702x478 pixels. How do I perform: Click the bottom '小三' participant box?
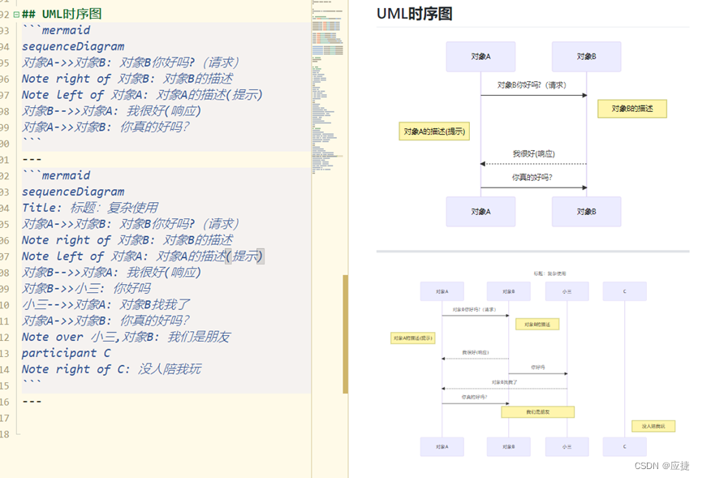[566, 446]
